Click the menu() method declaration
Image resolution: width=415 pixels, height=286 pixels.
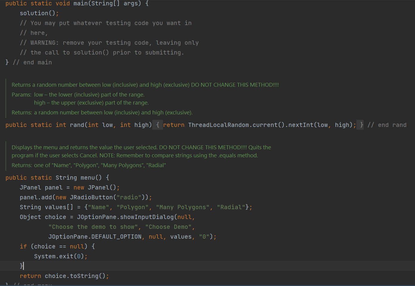[x=90, y=178]
